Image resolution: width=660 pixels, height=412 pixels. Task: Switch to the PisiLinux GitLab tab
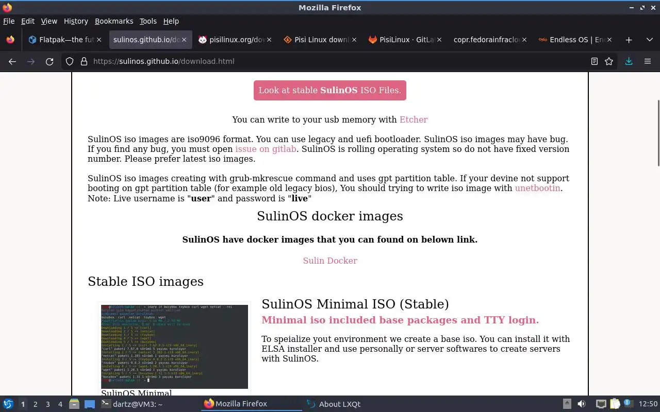coord(405,40)
